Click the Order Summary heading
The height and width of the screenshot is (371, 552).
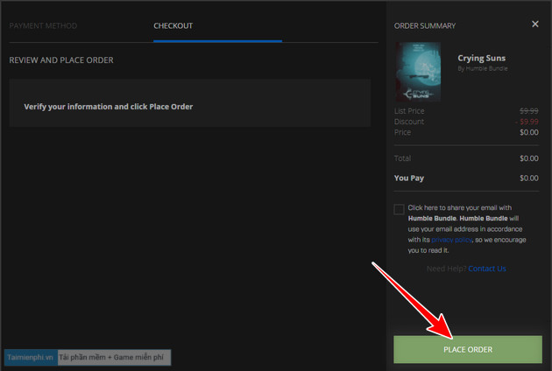coord(425,26)
